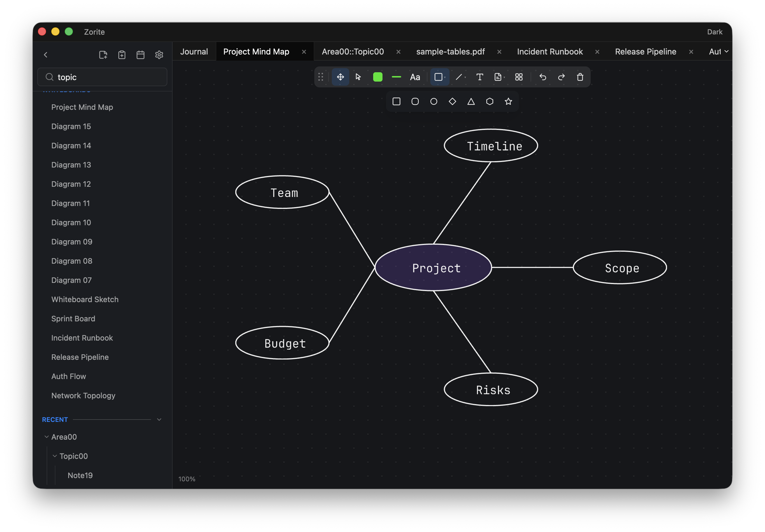Collapse the Area00 tree node
Image resolution: width=765 pixels, height=532 pixels.
[46, 436]
